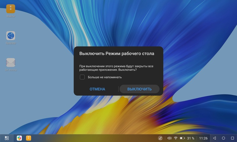Open the Эл. почта mail icon
Screen dimensions: 237x142
pos(11,63)
